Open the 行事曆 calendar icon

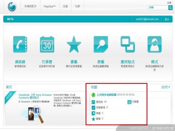(47, 44)
